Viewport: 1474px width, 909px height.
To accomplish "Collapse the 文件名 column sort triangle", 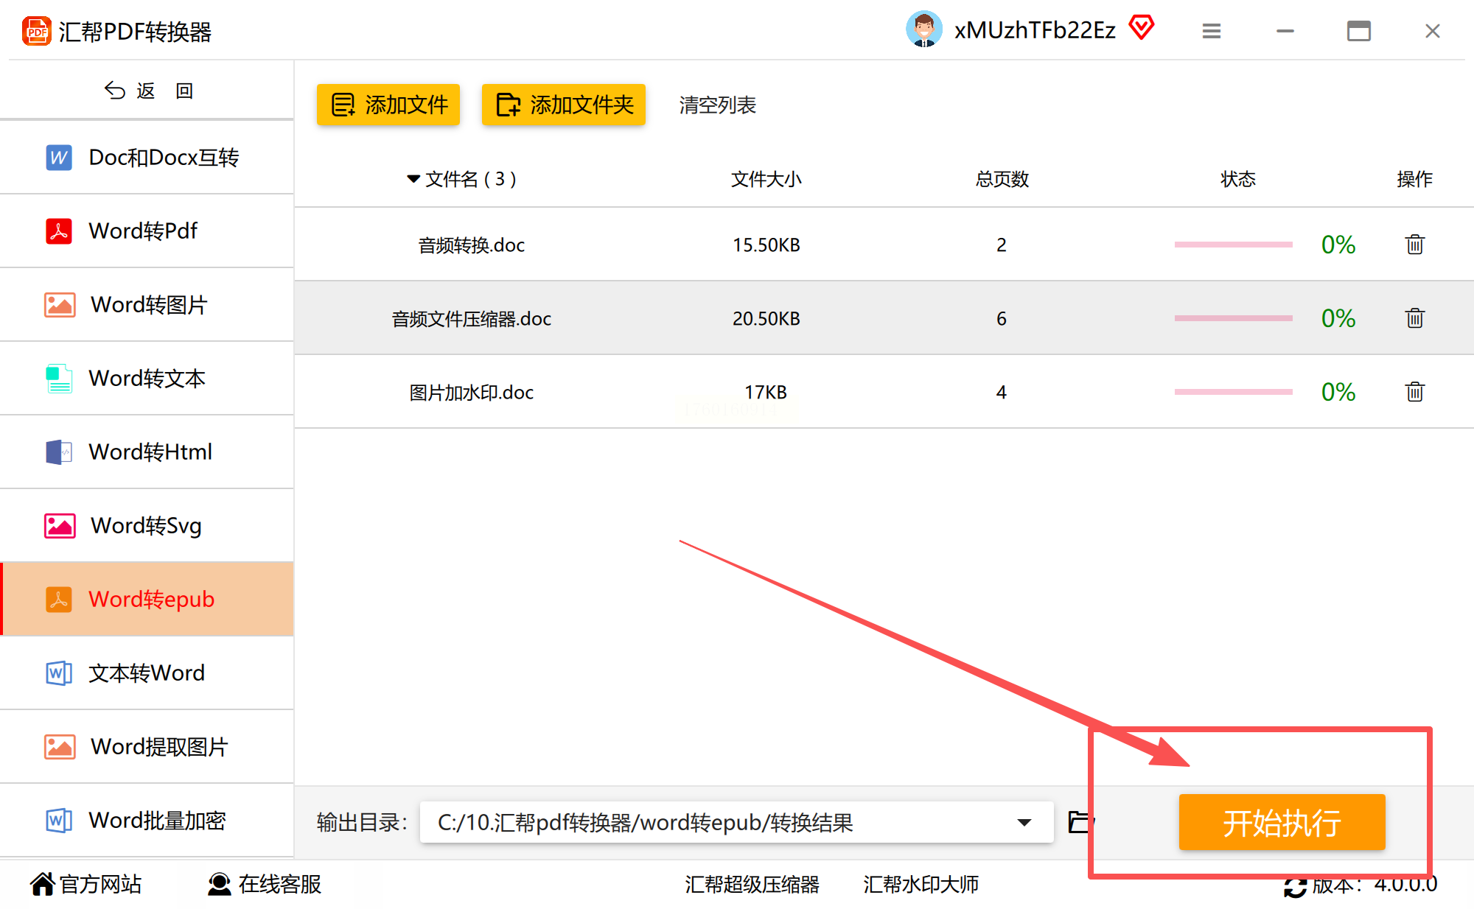I will 413,179.
